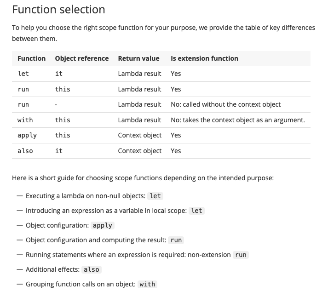This screenshot has height=297, width=328.
Task: Click the "Function" column header
Action: [x=31, y=58]
